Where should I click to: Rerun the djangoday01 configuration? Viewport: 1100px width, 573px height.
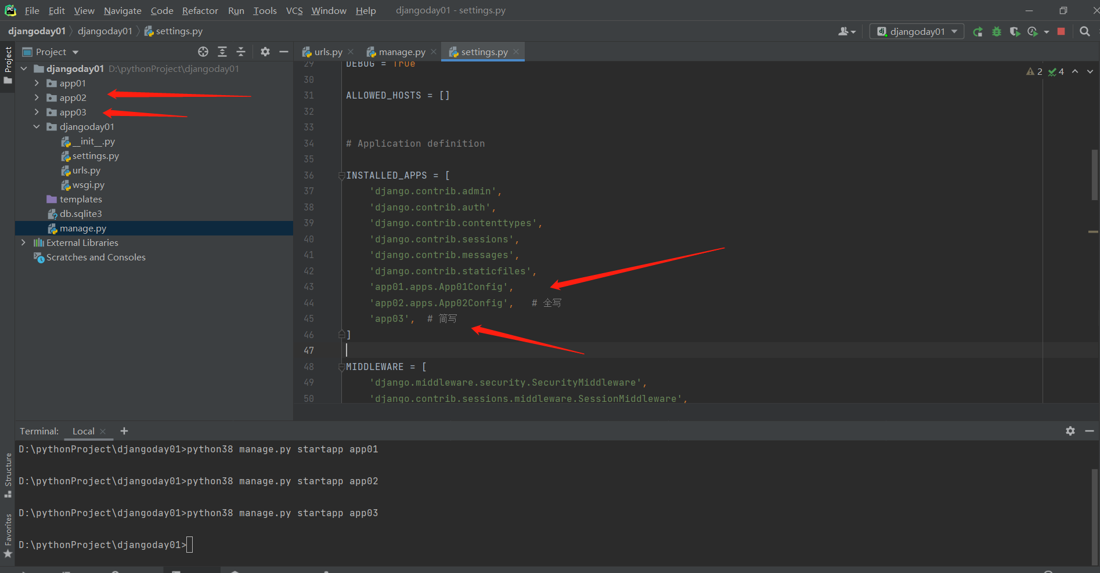coord(978,32)
